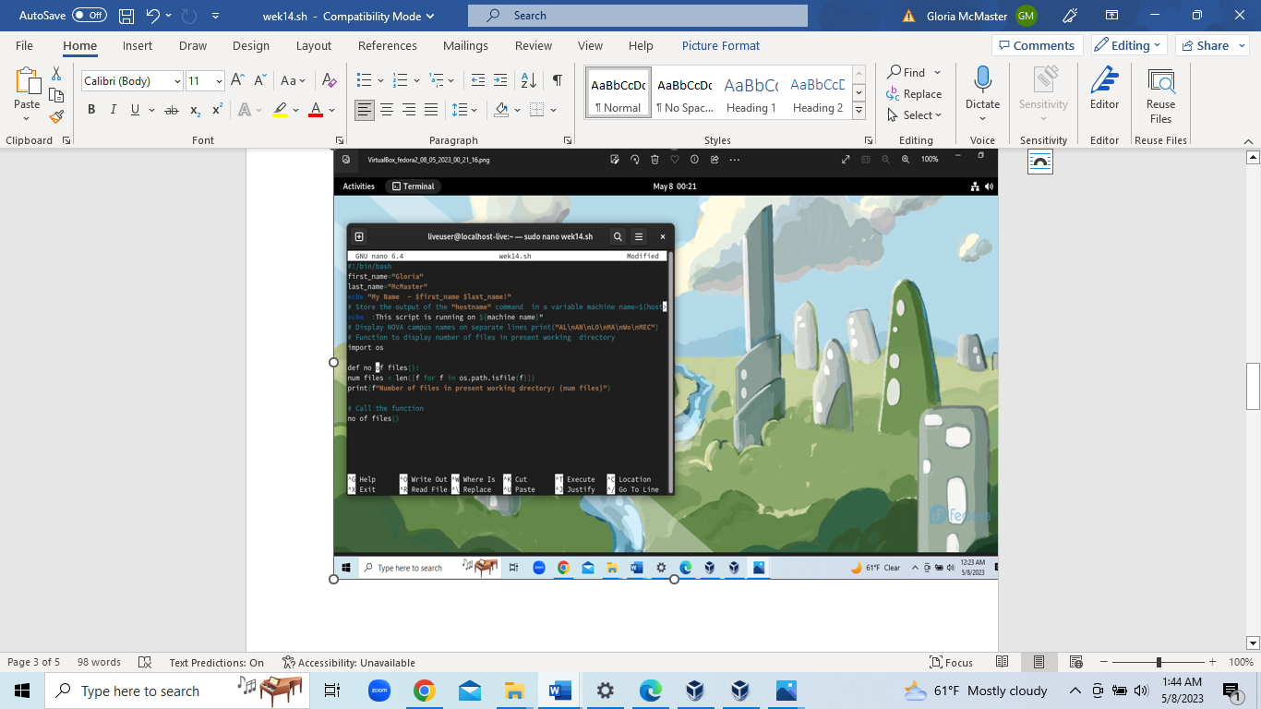Toggle bold formatting
Screen dimensions: 1261x709
point(91,110)
